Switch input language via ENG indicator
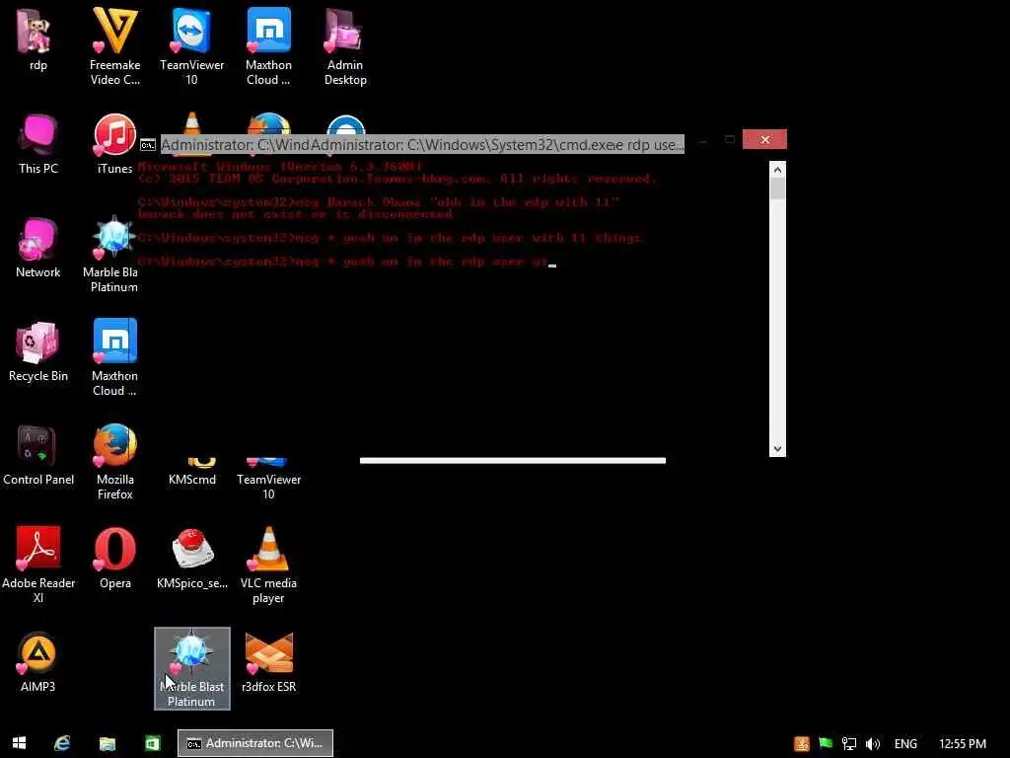1010x758 pixels. 905,744
